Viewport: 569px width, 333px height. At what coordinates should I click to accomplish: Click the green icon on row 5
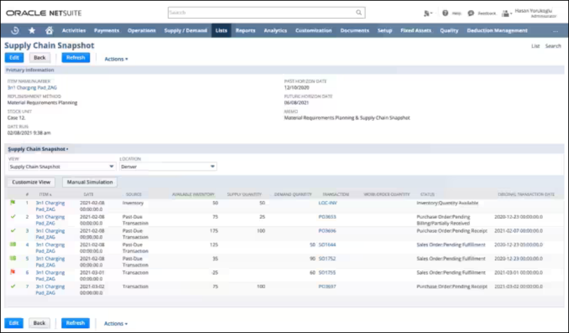coord(13,258)
